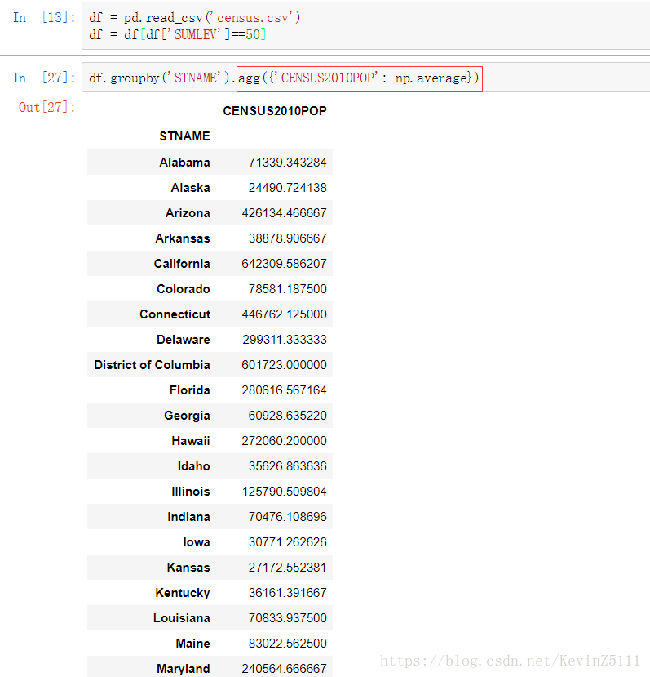Select the California row label
650x677 pixels.
tap(182, 264)
